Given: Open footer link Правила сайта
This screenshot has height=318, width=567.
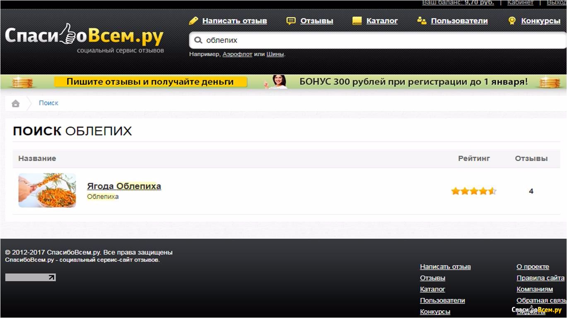Looking at the screenshot, I should point(540,278).
